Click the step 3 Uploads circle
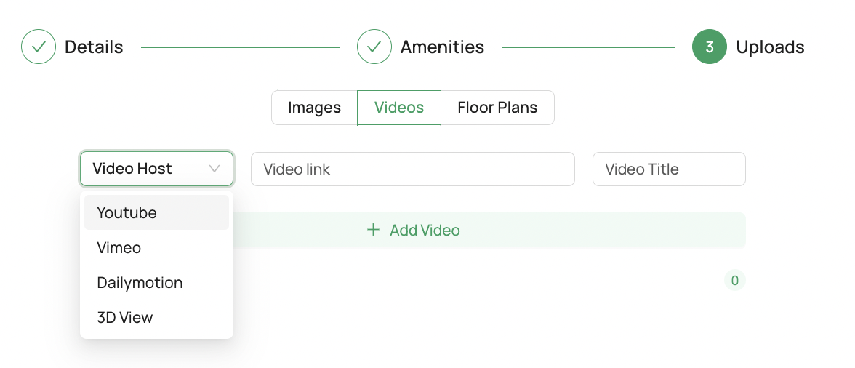 click(x=710, y=47)
